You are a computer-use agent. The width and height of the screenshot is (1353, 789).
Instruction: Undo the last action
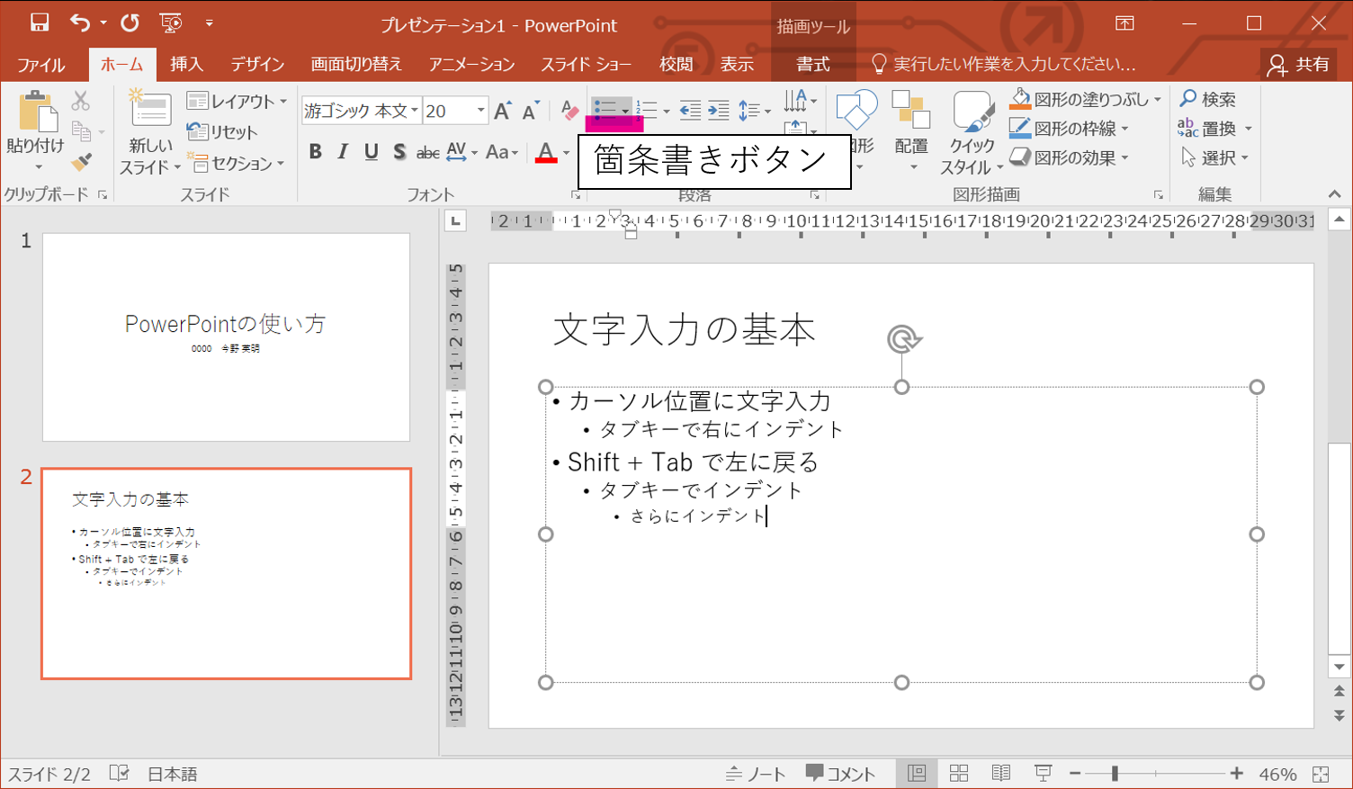click(x=79, y=22)
